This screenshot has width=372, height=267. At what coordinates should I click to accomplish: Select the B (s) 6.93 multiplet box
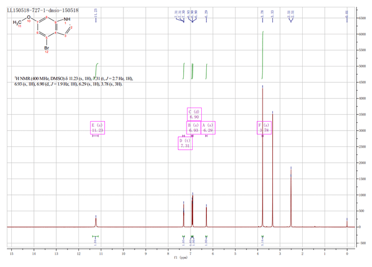pyautogui.click(x=193, y=128)
